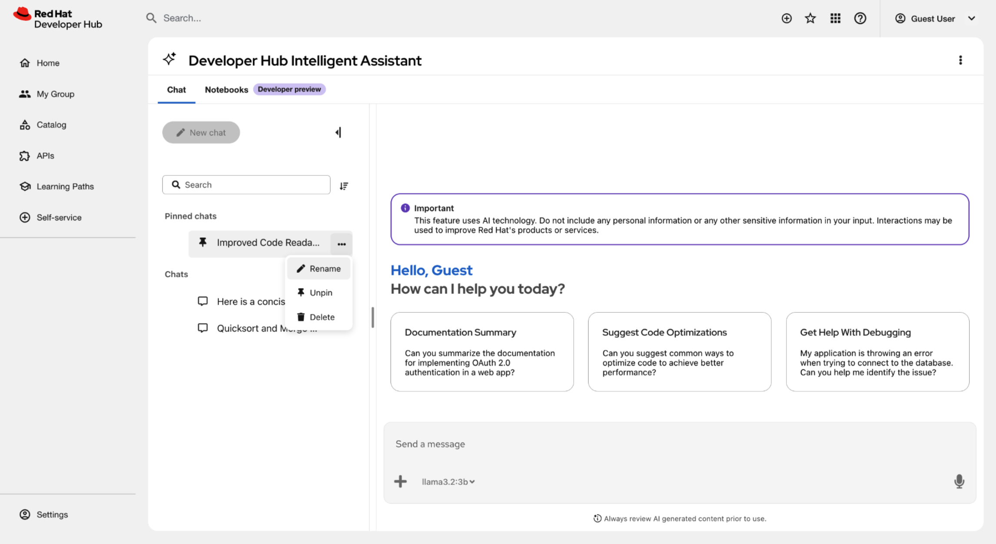Choose Unpin in the chat context menu

point(319,292)
